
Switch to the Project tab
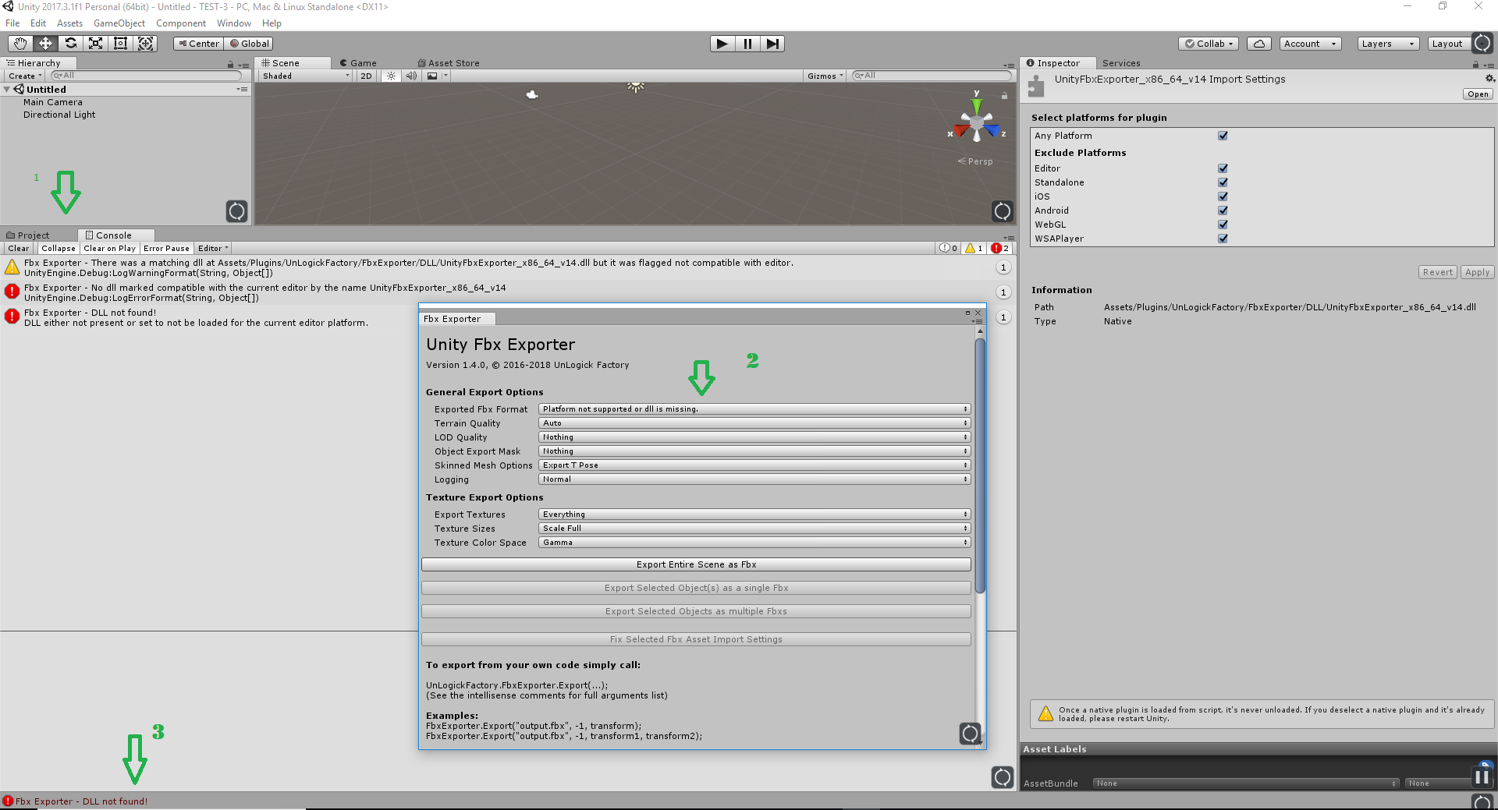(x=32, y=235)
